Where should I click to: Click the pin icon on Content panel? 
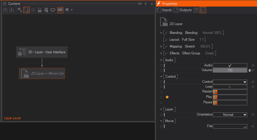pyautogui.click(x=145, y=4)
